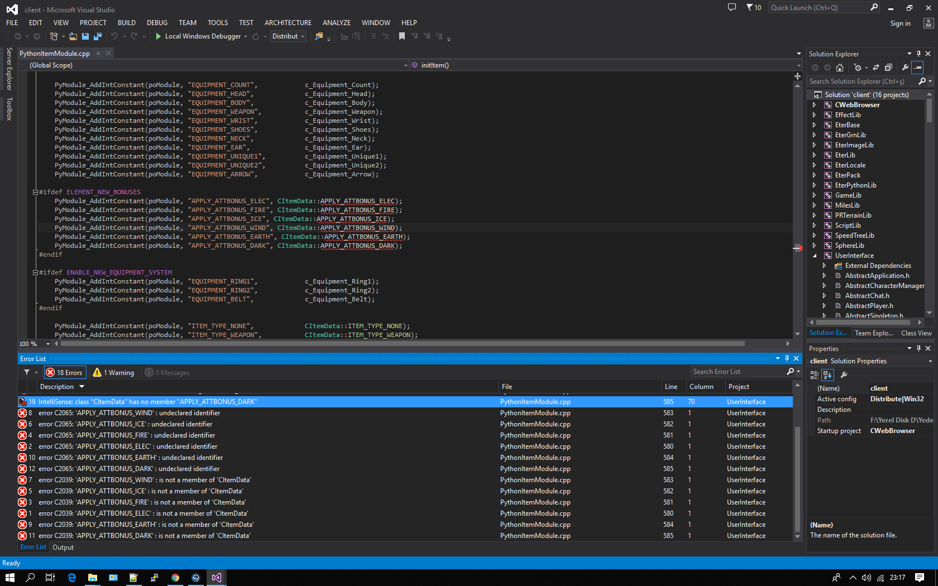Open Chrome from the Windows taskbar
Image resolution: width=938 pixels, height=586 pixels.
pyautogui.click(x=175, y=578)
